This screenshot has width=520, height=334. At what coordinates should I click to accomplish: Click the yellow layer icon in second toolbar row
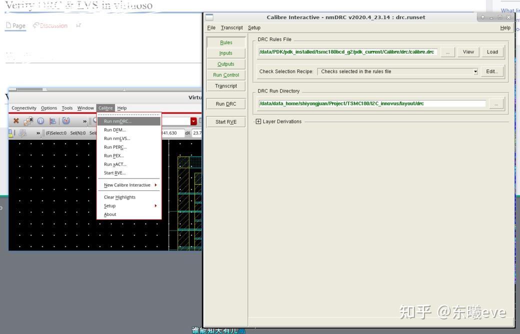9,132
